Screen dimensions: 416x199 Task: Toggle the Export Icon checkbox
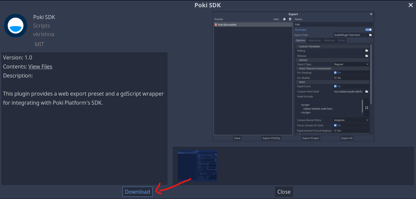coord(335,86)
